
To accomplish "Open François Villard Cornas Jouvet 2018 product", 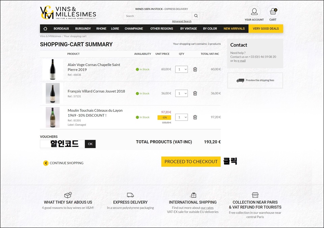I will (96, 91).
